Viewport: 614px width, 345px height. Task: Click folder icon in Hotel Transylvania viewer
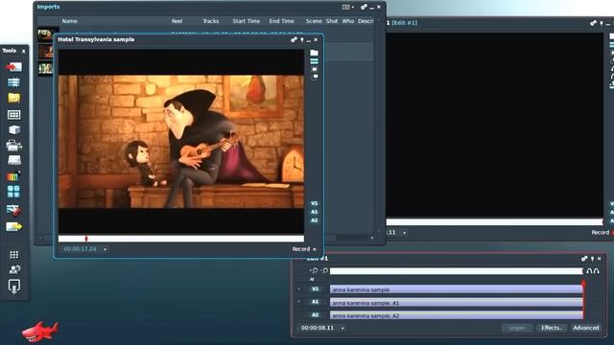(x=314, y=53)
